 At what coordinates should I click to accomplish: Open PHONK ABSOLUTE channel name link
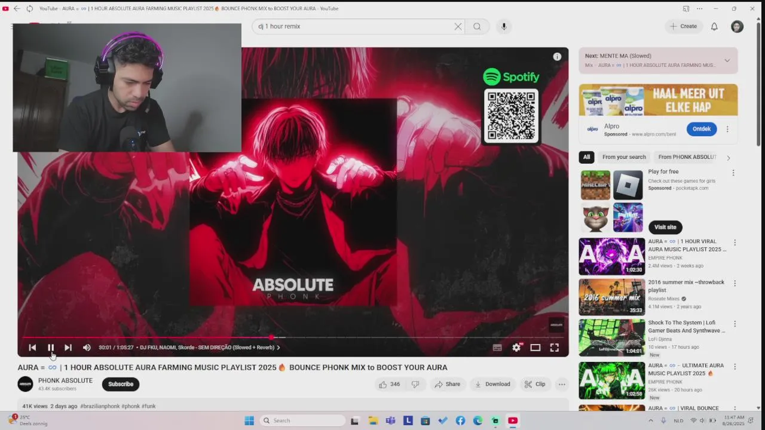[x=65, y=380]
